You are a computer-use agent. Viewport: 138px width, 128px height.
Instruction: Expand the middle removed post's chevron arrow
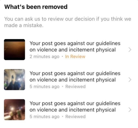(x=130, y=80)
